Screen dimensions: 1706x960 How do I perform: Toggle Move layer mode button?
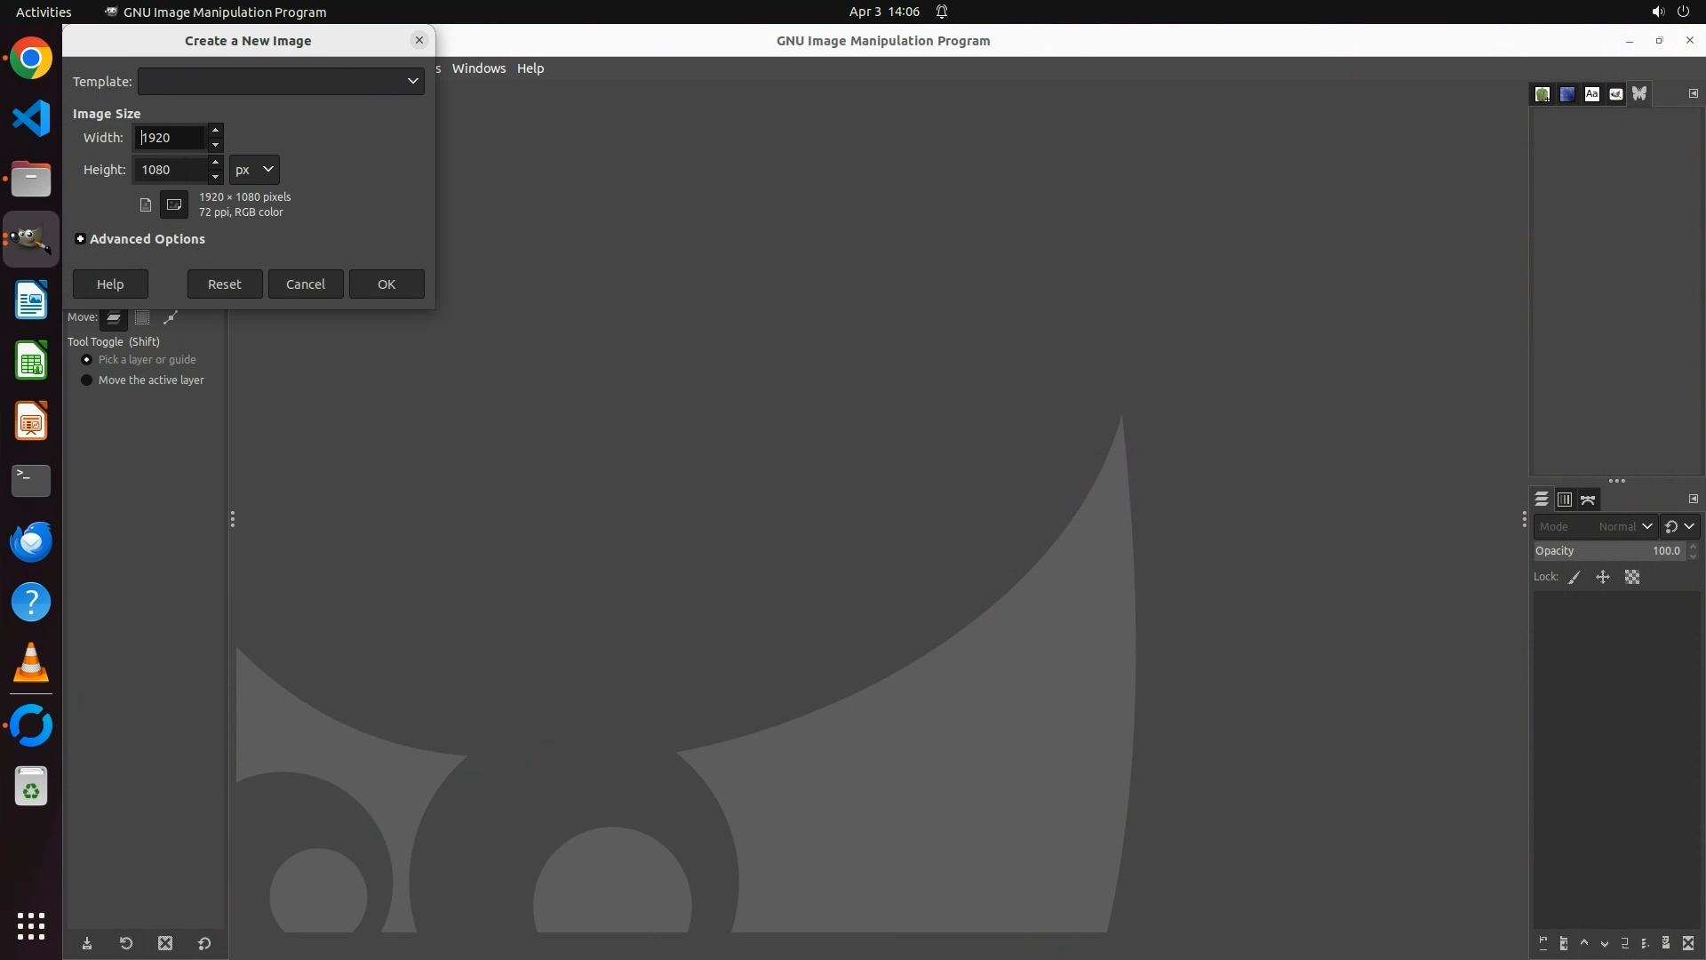114,317
